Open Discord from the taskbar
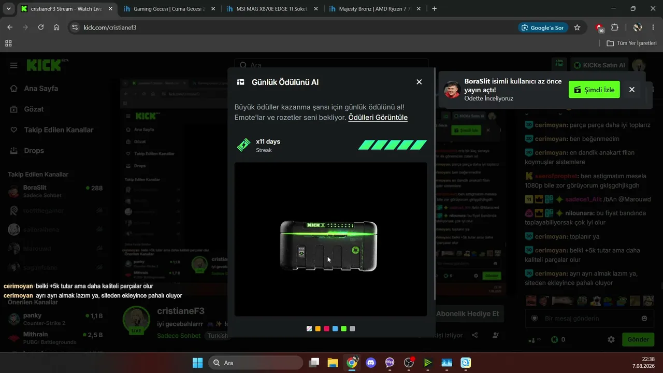The image size is (663, 373). 371,363
